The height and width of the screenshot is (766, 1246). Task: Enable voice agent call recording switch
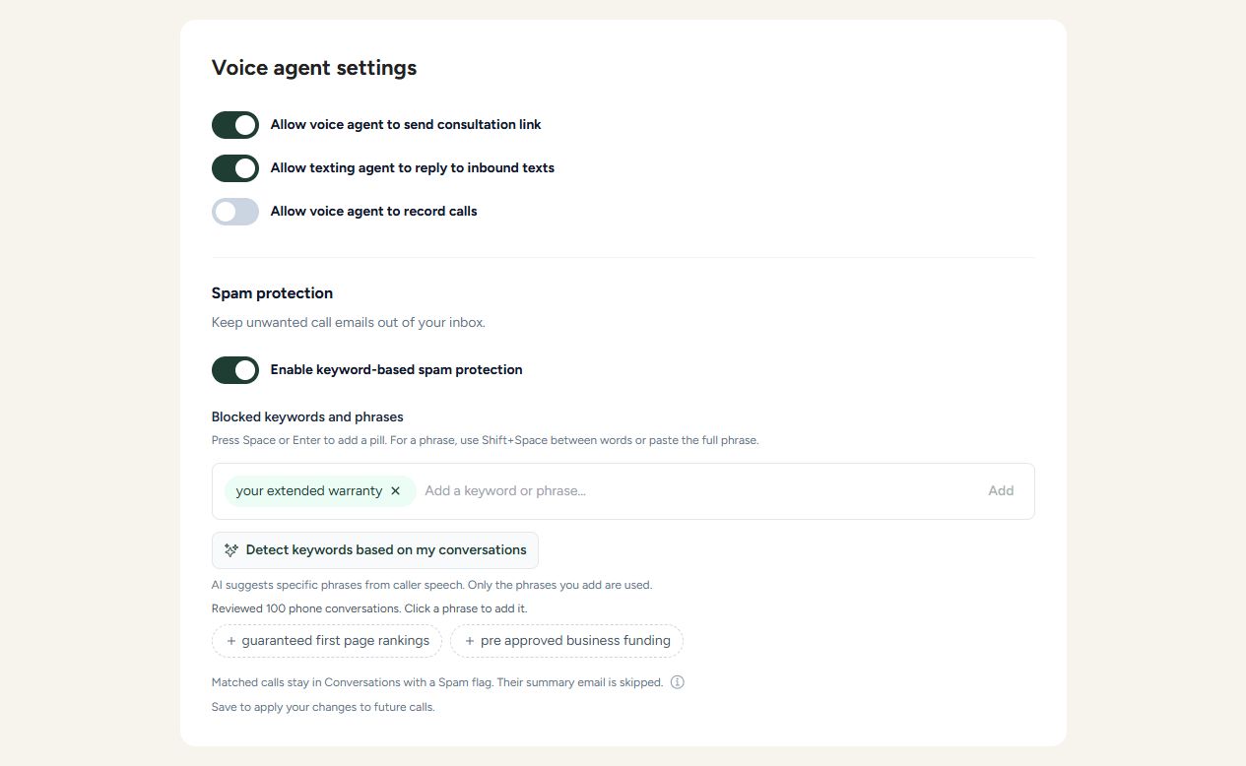coord(235,212)
